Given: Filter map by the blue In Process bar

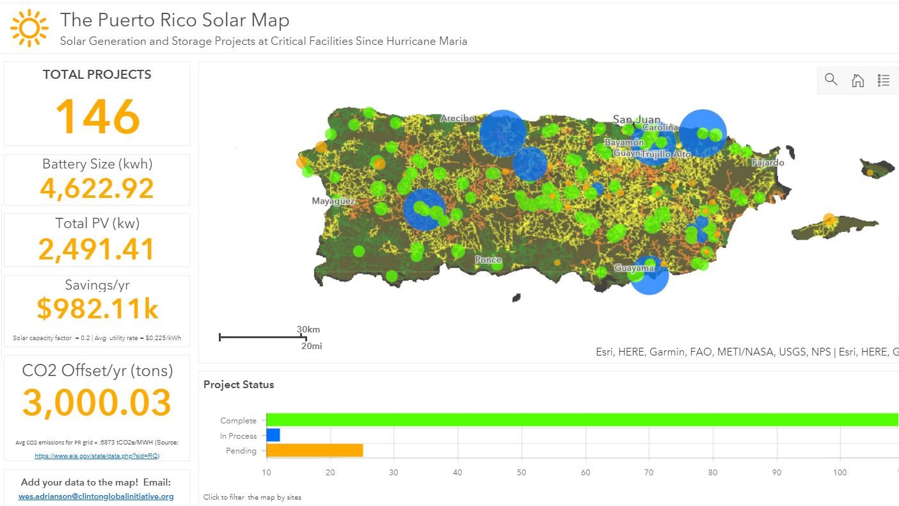Looking at the screenshot, I should click(x=273, y=436).
